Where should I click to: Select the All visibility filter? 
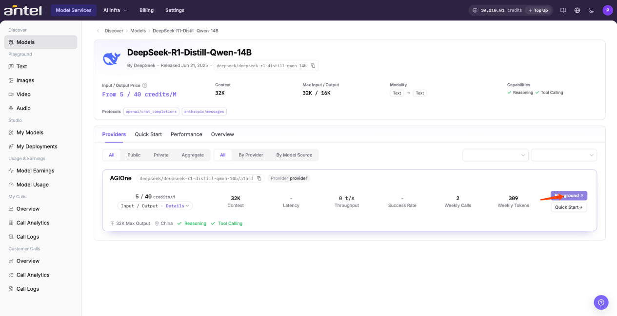[112, 155]
